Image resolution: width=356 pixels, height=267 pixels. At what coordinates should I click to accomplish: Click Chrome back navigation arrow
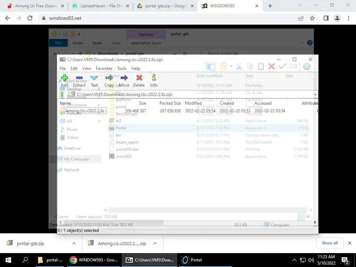click(8, 18)
